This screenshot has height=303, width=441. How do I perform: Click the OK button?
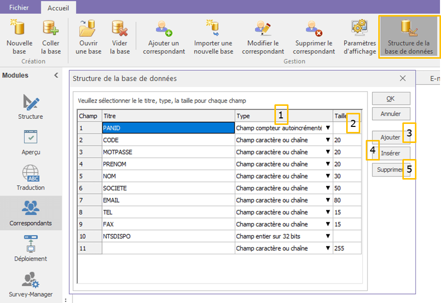[x=391, y=98]
